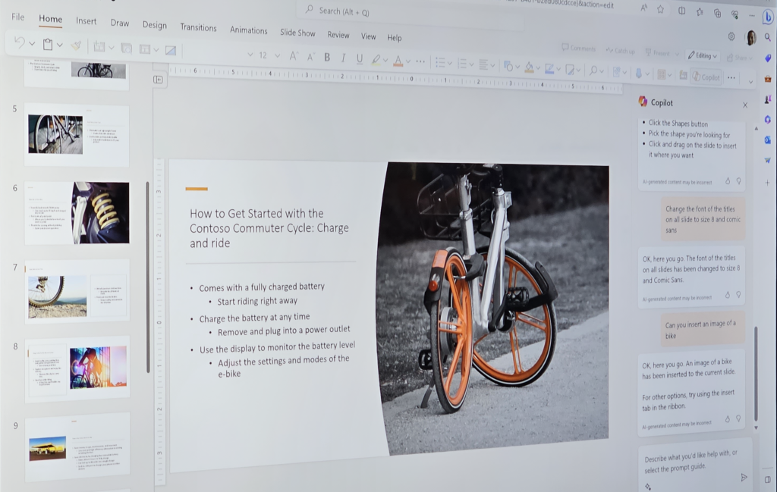Switch to the Draw tab
Screen dimensions: 777x492
tap(120, 23)
